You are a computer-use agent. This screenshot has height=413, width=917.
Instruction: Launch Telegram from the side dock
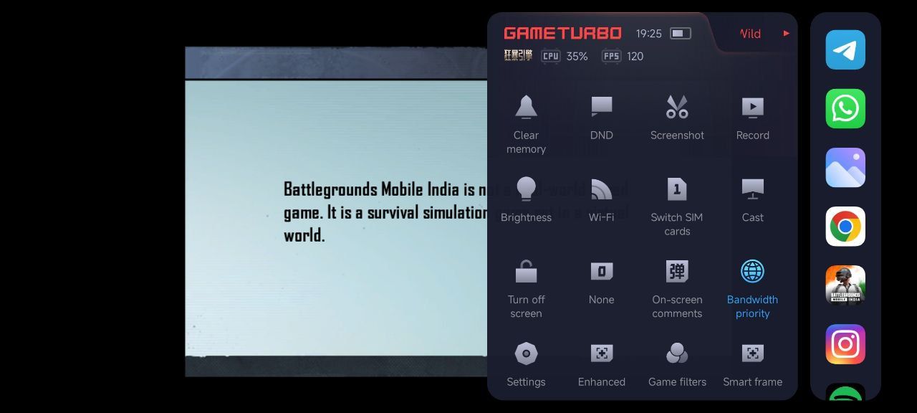(x=845, y=50)
